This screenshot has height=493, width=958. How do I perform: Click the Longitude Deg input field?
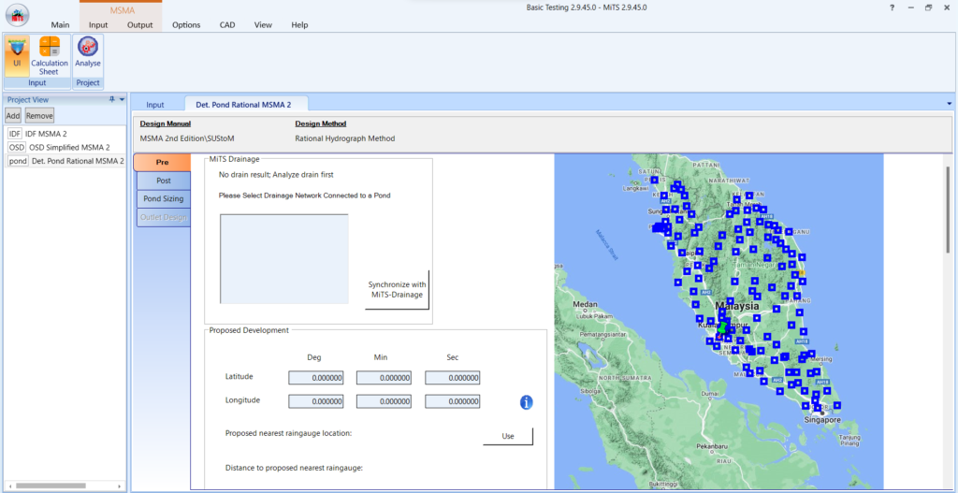coord(316,401)
